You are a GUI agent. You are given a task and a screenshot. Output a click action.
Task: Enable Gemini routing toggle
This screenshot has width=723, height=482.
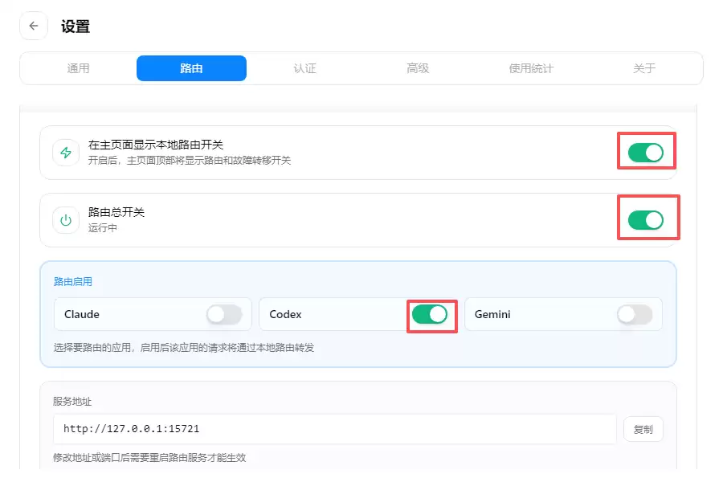pos(635,315)
